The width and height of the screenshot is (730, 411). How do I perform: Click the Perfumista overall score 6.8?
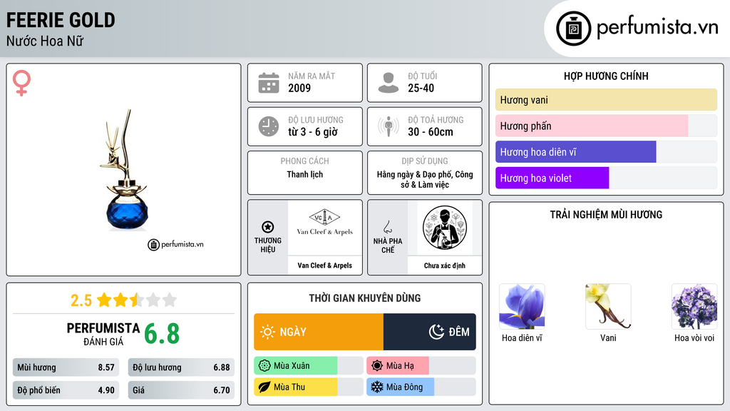click(162, 334)
